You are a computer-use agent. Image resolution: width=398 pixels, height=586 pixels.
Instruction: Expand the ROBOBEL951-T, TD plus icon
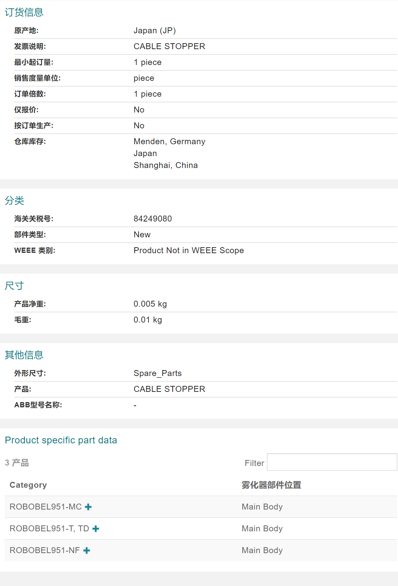96,529
